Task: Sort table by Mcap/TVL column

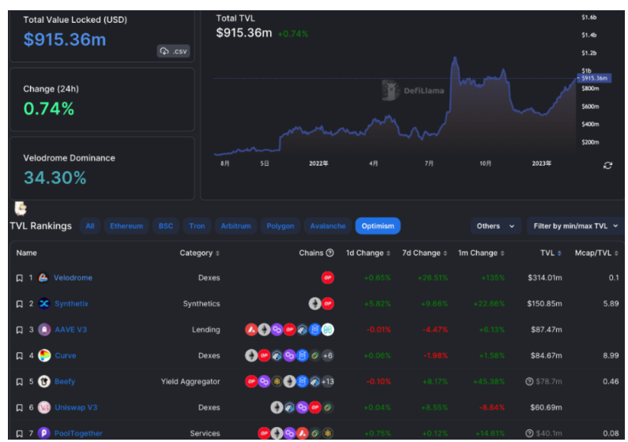Action: pyautogui.click(x=596, y=253)
